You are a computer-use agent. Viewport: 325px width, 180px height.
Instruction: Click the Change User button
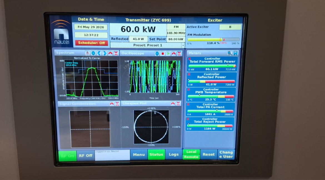click(226, 154)
